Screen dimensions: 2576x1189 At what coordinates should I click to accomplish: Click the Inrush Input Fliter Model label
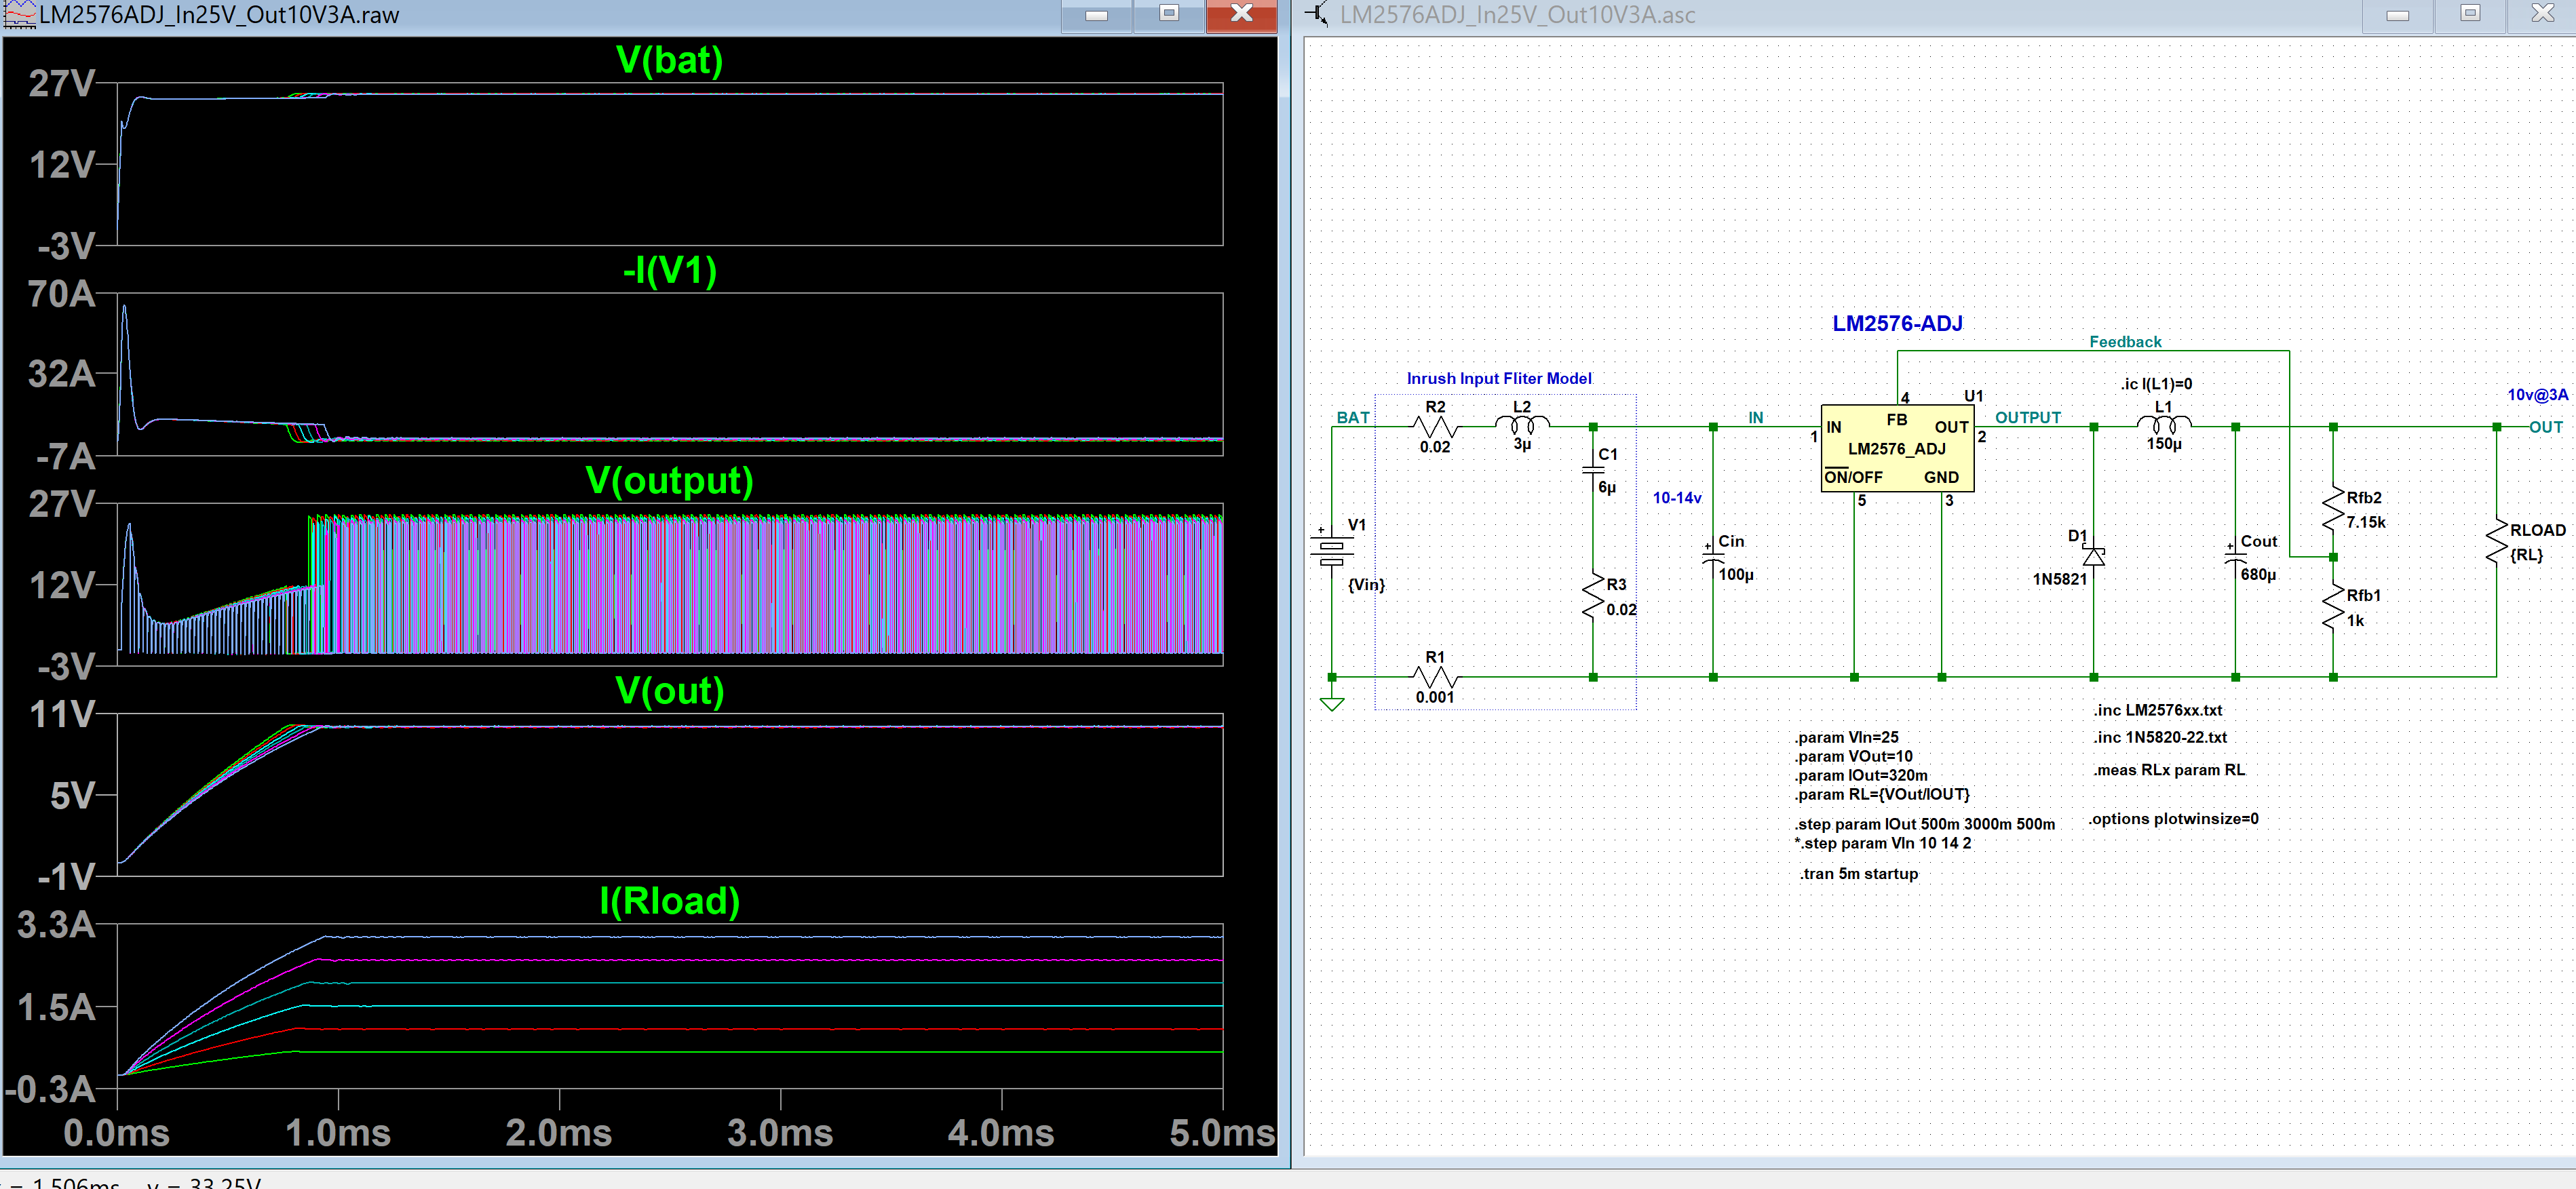pyautogui.click(x=1498, y=378)
